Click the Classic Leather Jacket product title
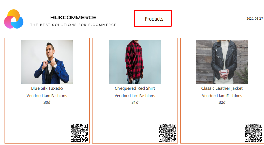 222,88
